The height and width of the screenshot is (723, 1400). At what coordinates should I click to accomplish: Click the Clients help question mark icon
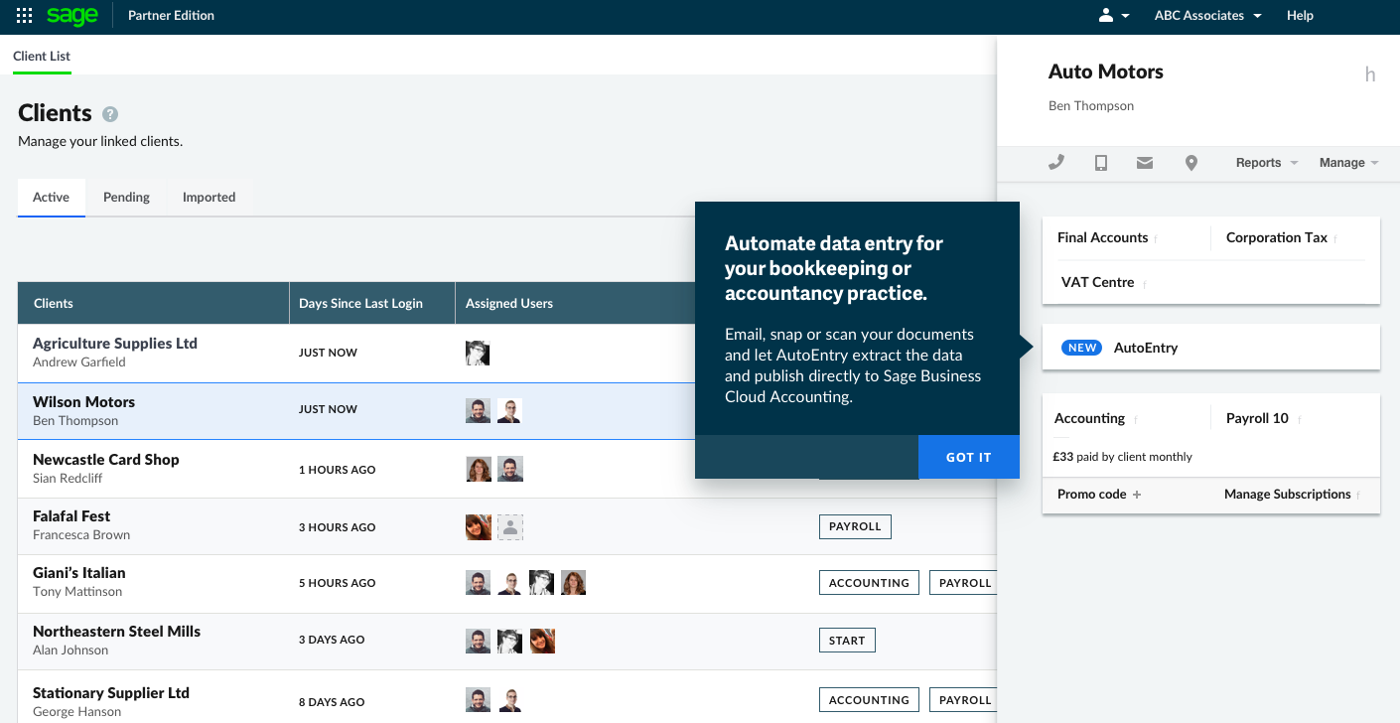[x=110, y=114]
